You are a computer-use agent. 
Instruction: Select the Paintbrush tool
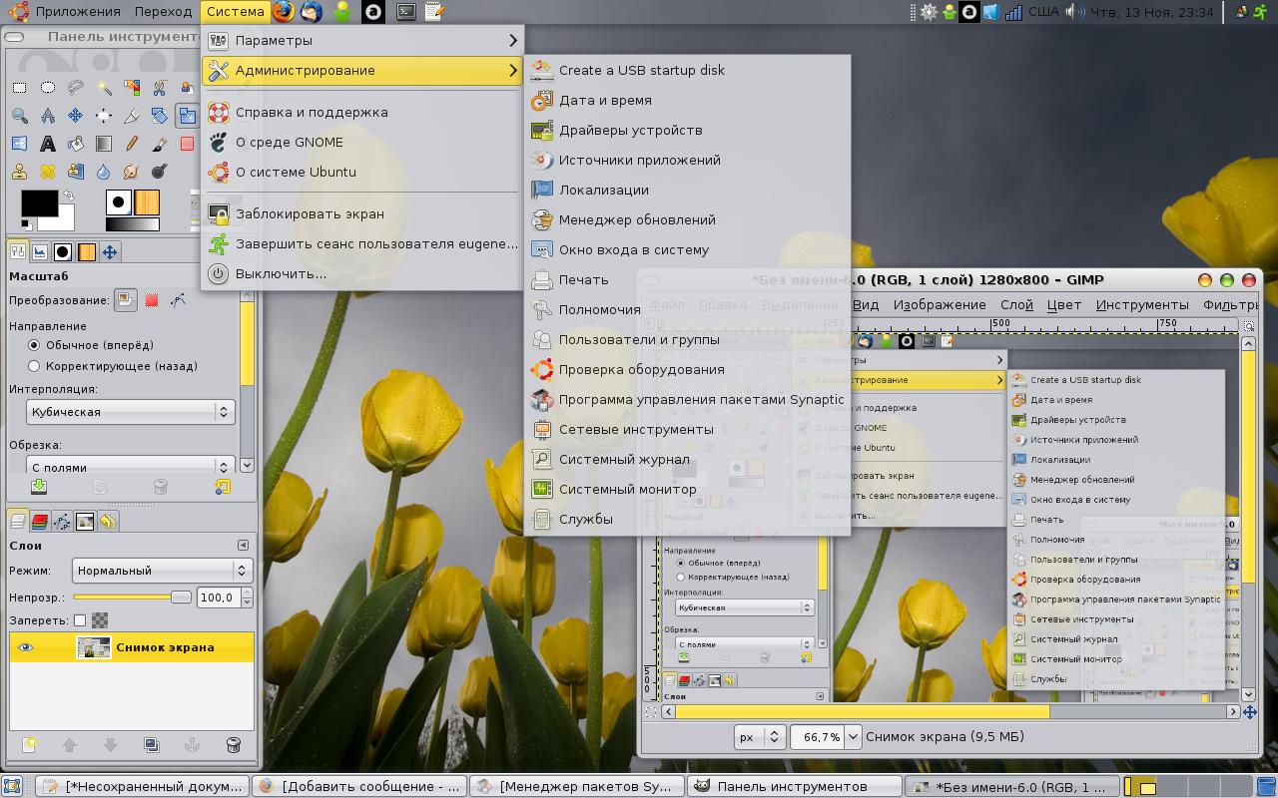click(159, 144)
